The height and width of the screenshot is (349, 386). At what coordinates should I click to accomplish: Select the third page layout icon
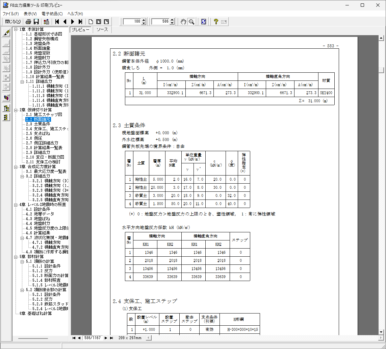coord(106,22)
